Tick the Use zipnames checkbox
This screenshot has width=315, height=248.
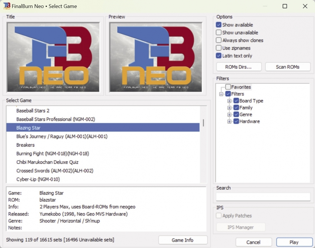[x=219, y=48]
